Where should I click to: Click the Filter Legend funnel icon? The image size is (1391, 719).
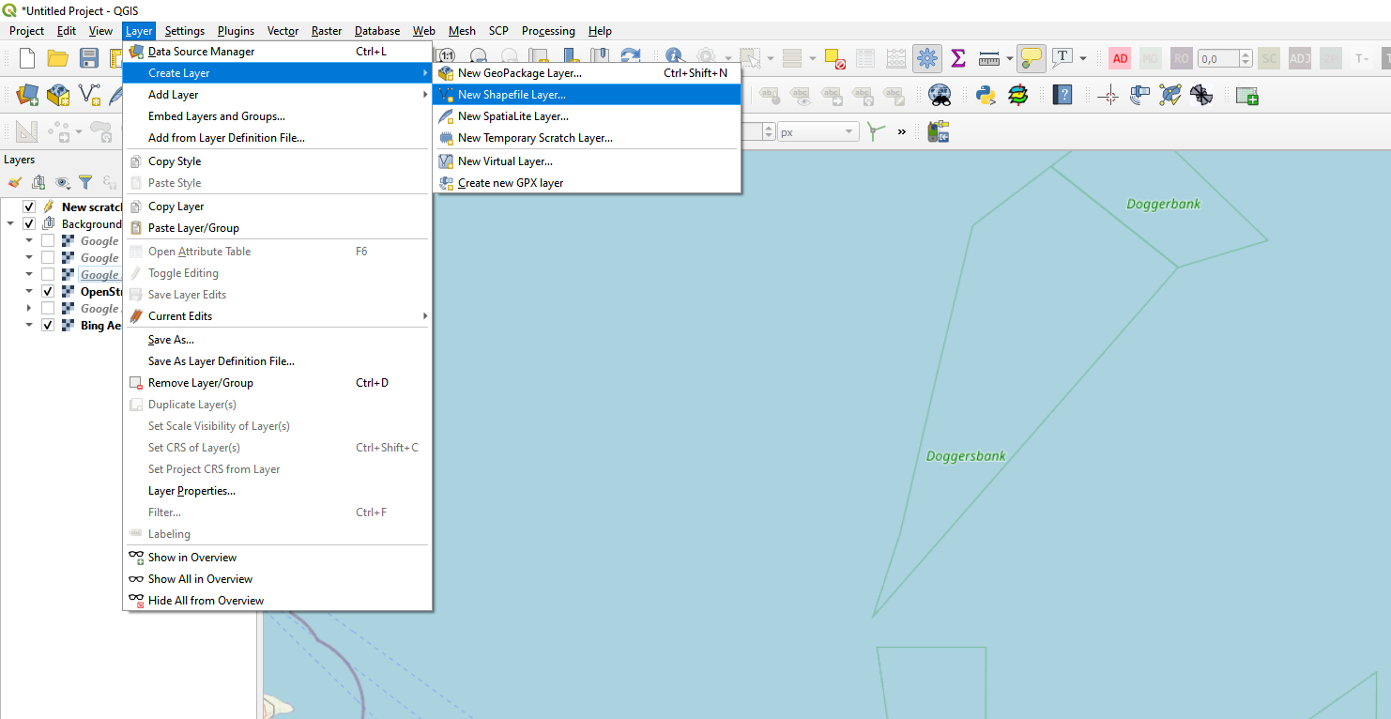click(x=85, y=182)
